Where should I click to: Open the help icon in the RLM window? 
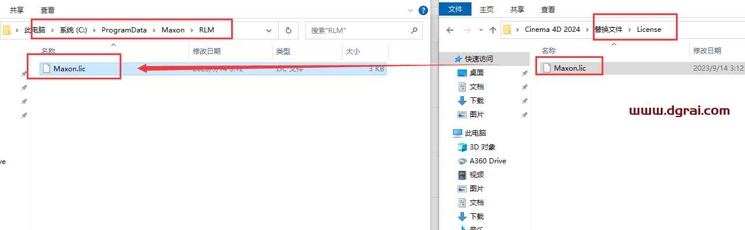pos(423,10)
